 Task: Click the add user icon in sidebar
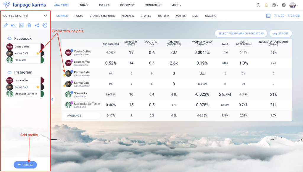13,25
